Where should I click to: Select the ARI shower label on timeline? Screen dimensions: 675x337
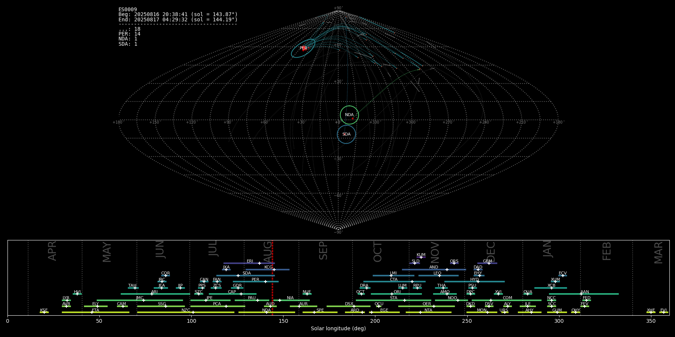154,292
